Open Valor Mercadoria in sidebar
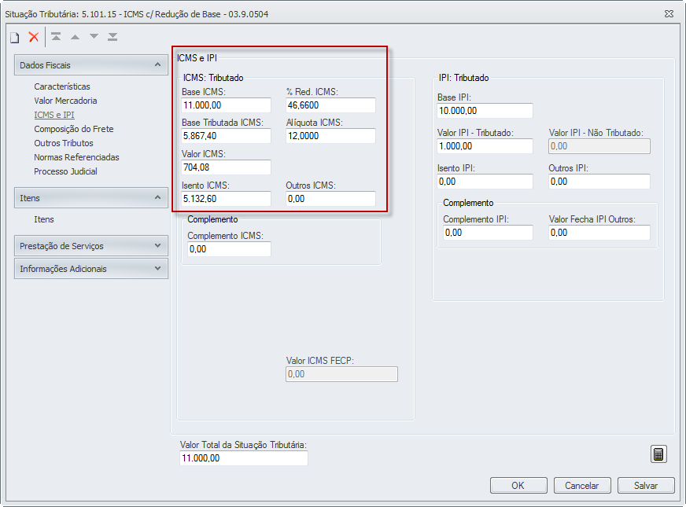Screen dimensions: 686x507 [x=65, y=101]
